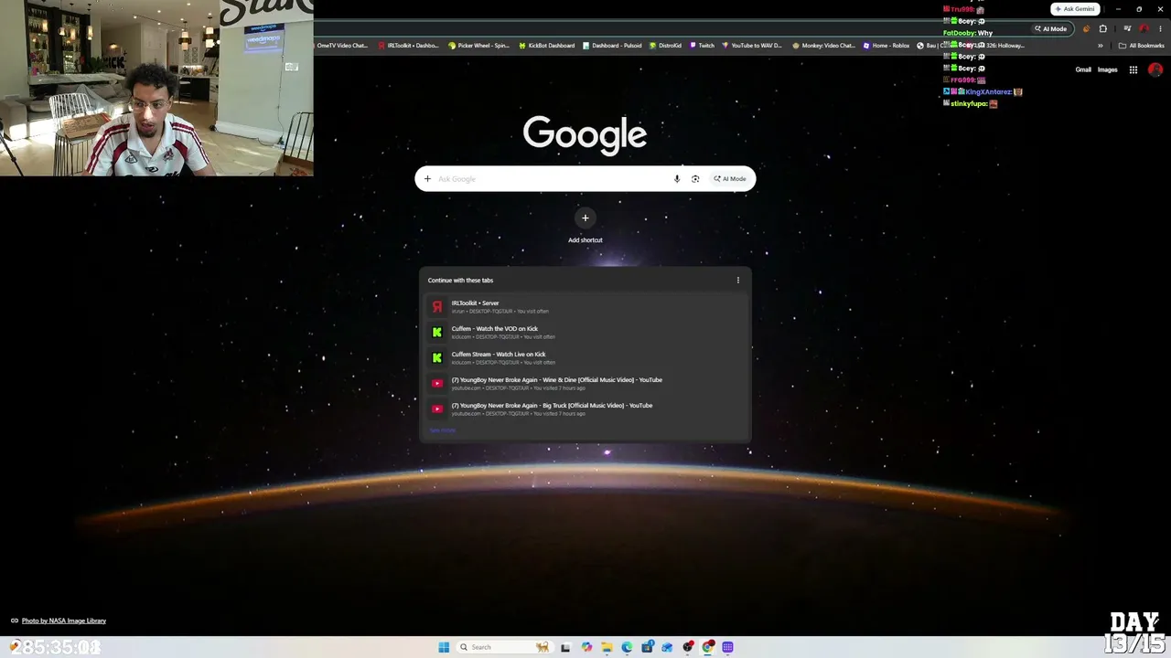Open Cuffem Stream - Watch Live on Kick

(x=585, y=358)
